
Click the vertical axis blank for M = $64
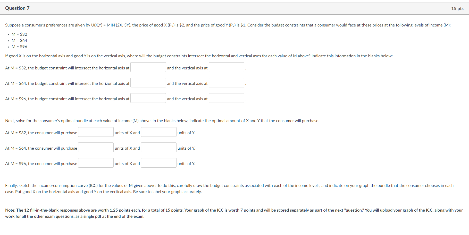point(226,83)
